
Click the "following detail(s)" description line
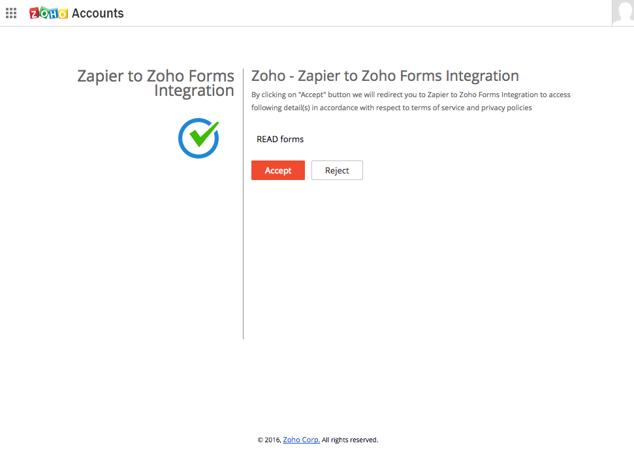pos(391,108)
